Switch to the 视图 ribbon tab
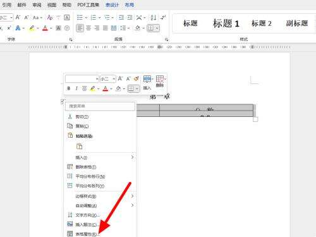The width and height of the screenshot is (316, 237). (52, 4)
